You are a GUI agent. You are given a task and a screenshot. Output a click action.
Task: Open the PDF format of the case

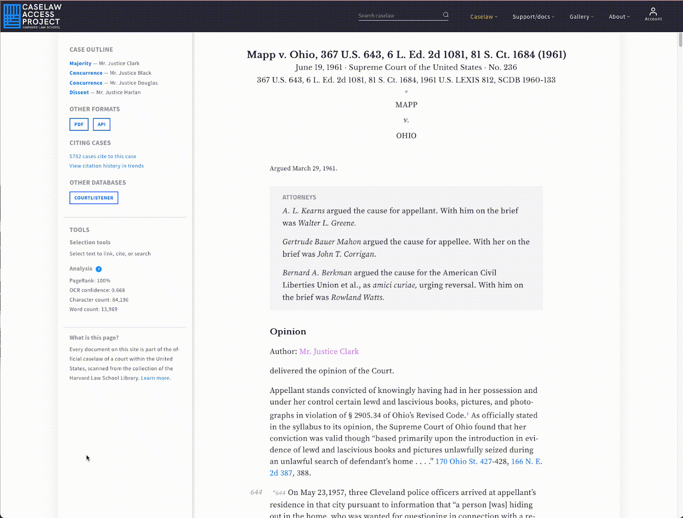tap(79, 124)
